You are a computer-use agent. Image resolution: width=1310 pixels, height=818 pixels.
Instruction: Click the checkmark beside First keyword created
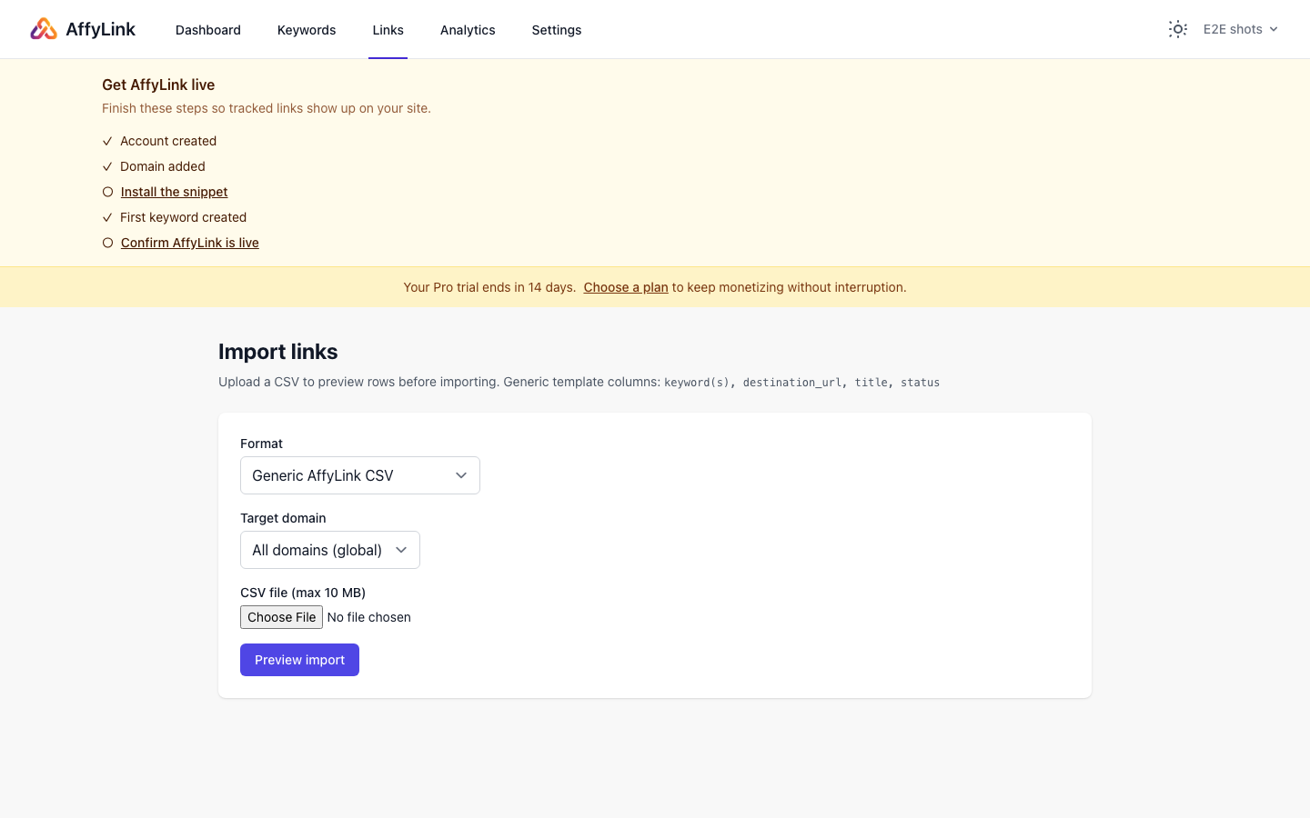click(x=107, y=217)
